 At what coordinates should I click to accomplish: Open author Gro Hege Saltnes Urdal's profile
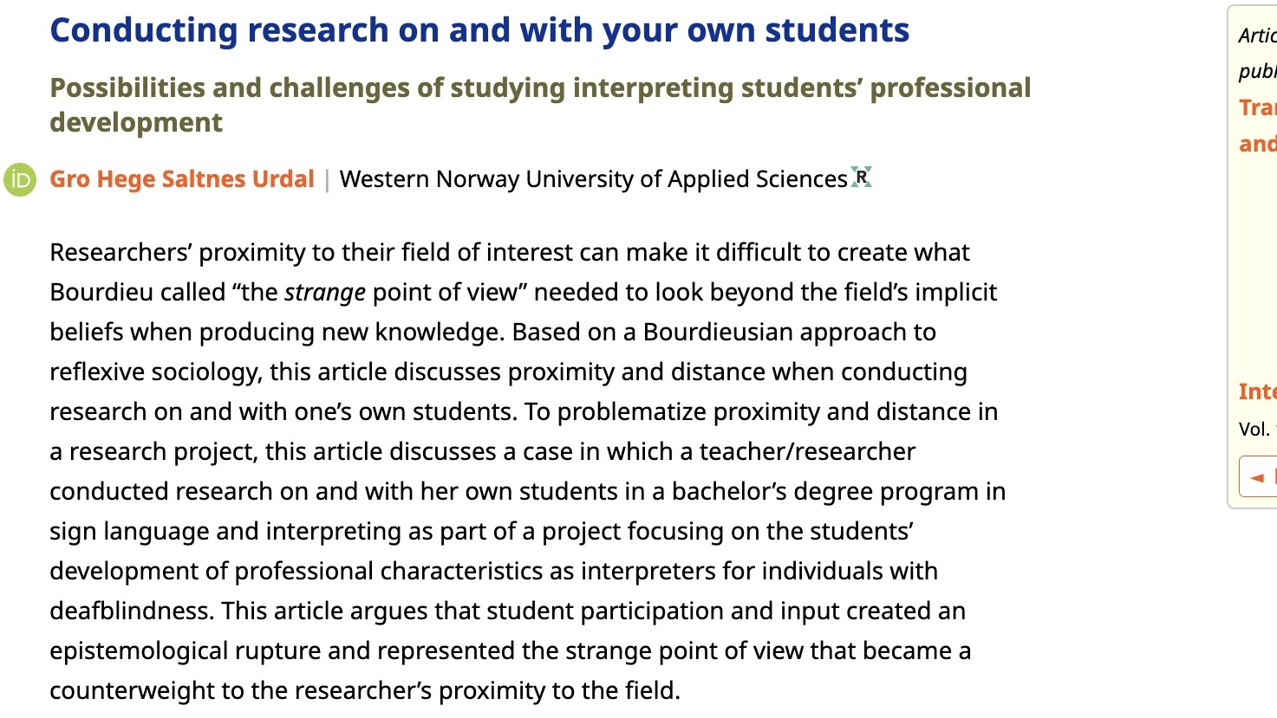(x=182, y=179)
